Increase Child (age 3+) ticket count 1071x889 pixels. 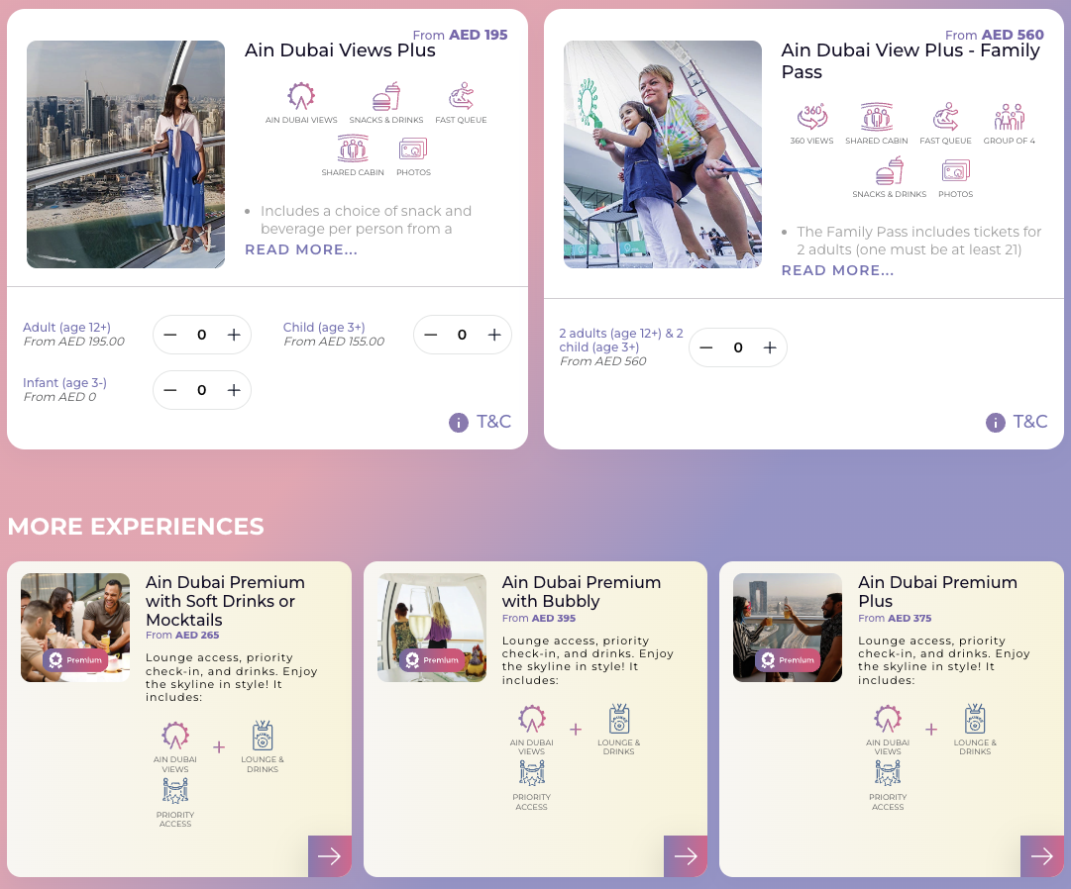click(x=494, y=335)
